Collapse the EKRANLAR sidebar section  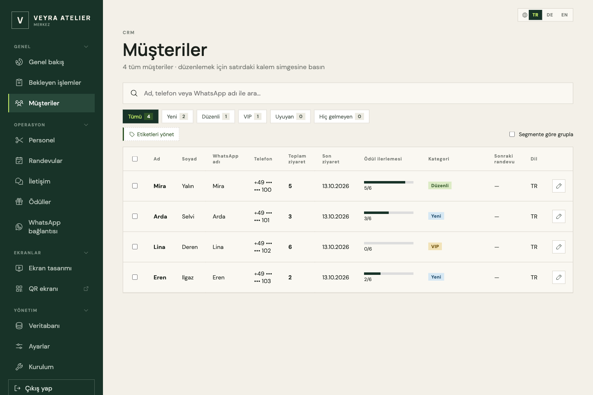point(86,253)
